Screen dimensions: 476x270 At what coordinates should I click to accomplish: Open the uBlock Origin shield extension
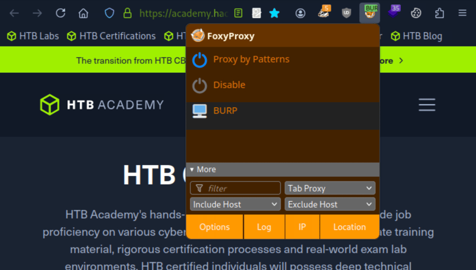click(x=346, y=13)
